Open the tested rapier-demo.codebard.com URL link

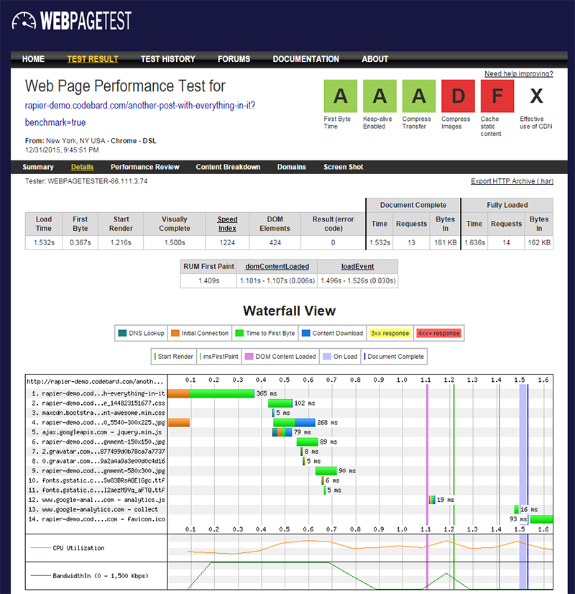pyautogui.click(x=140, y=114)
